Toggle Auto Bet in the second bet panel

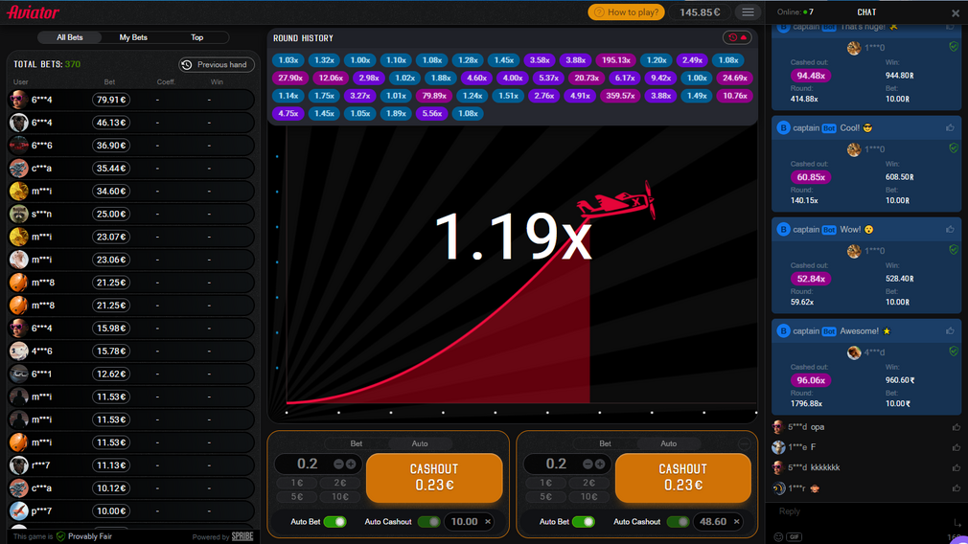pyautogui.click(x=584, y=522)
